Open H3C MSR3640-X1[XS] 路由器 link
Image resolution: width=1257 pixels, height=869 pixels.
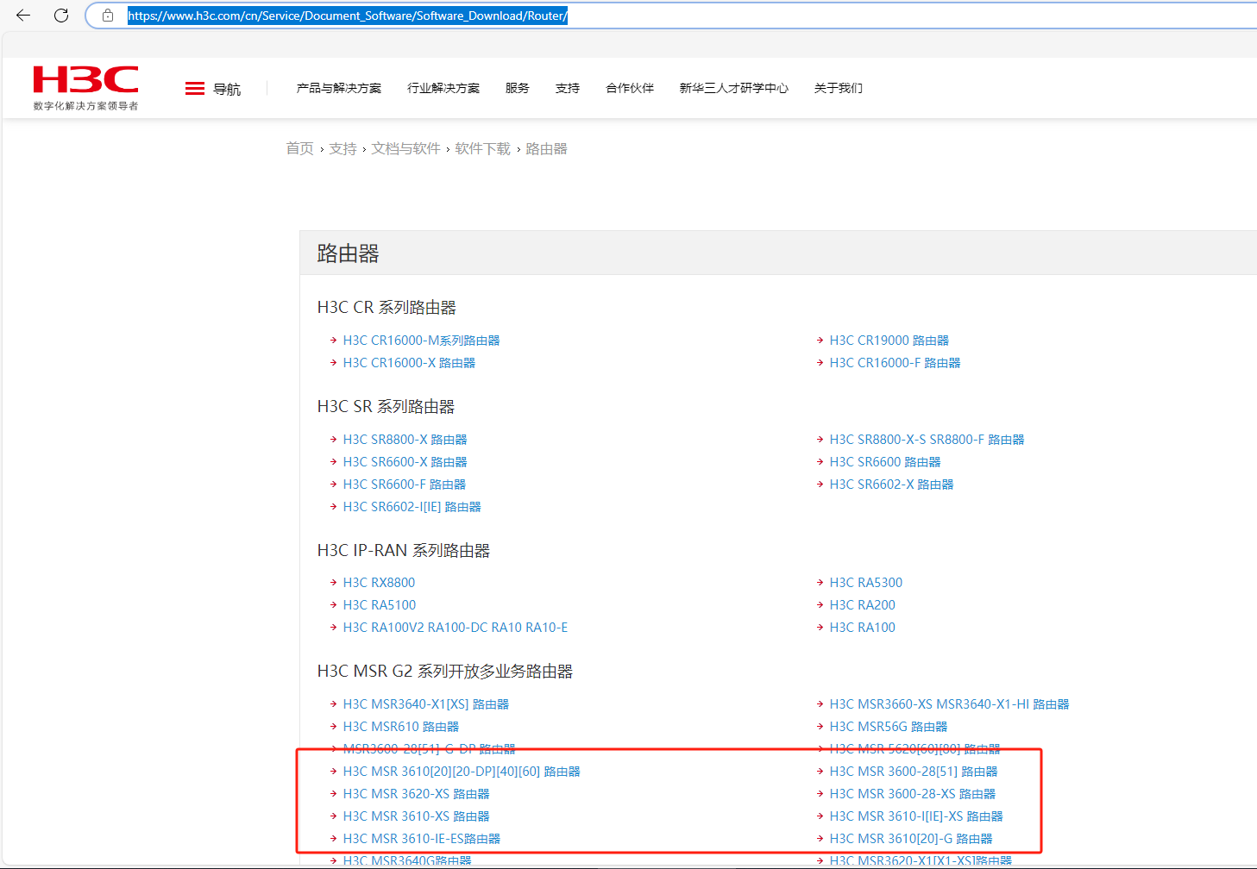[426, 704]
